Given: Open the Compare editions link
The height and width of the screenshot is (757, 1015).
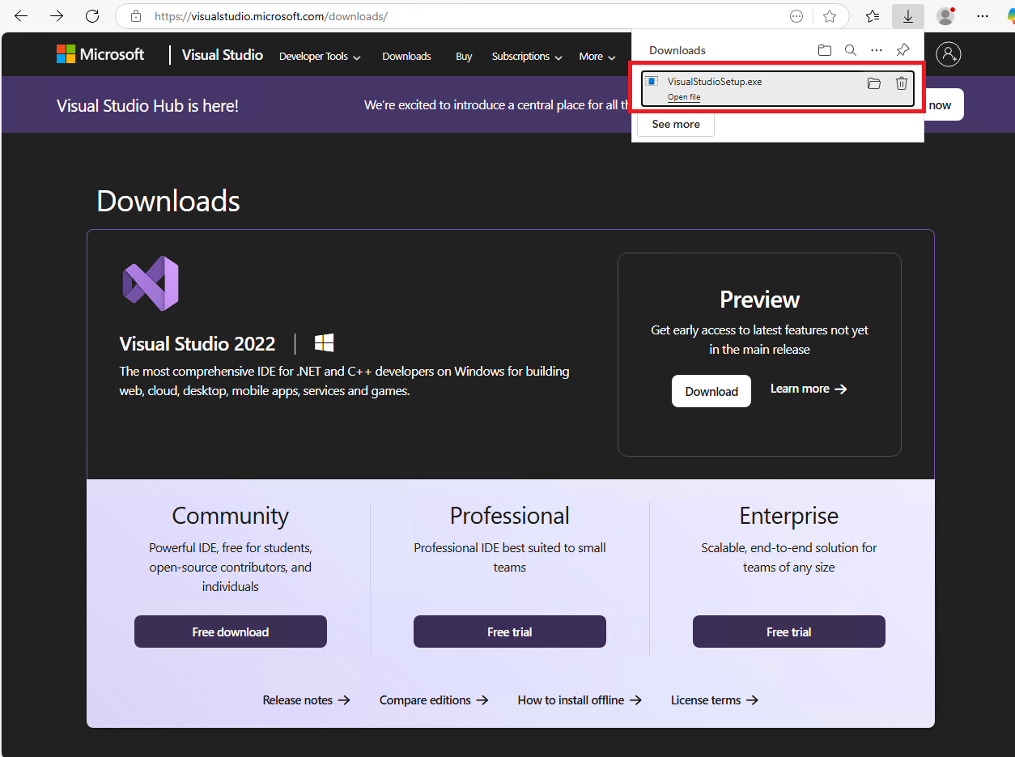Looking at the screenshot, I should 434,700.
